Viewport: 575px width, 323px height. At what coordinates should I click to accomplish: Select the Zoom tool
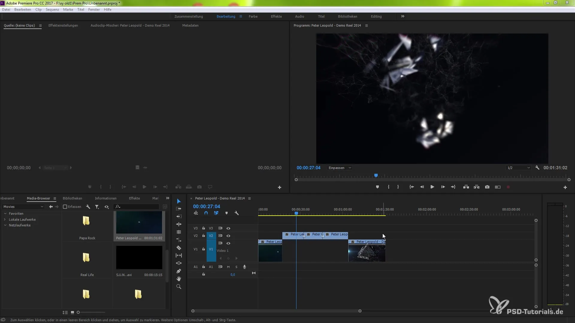click(179, 287)
